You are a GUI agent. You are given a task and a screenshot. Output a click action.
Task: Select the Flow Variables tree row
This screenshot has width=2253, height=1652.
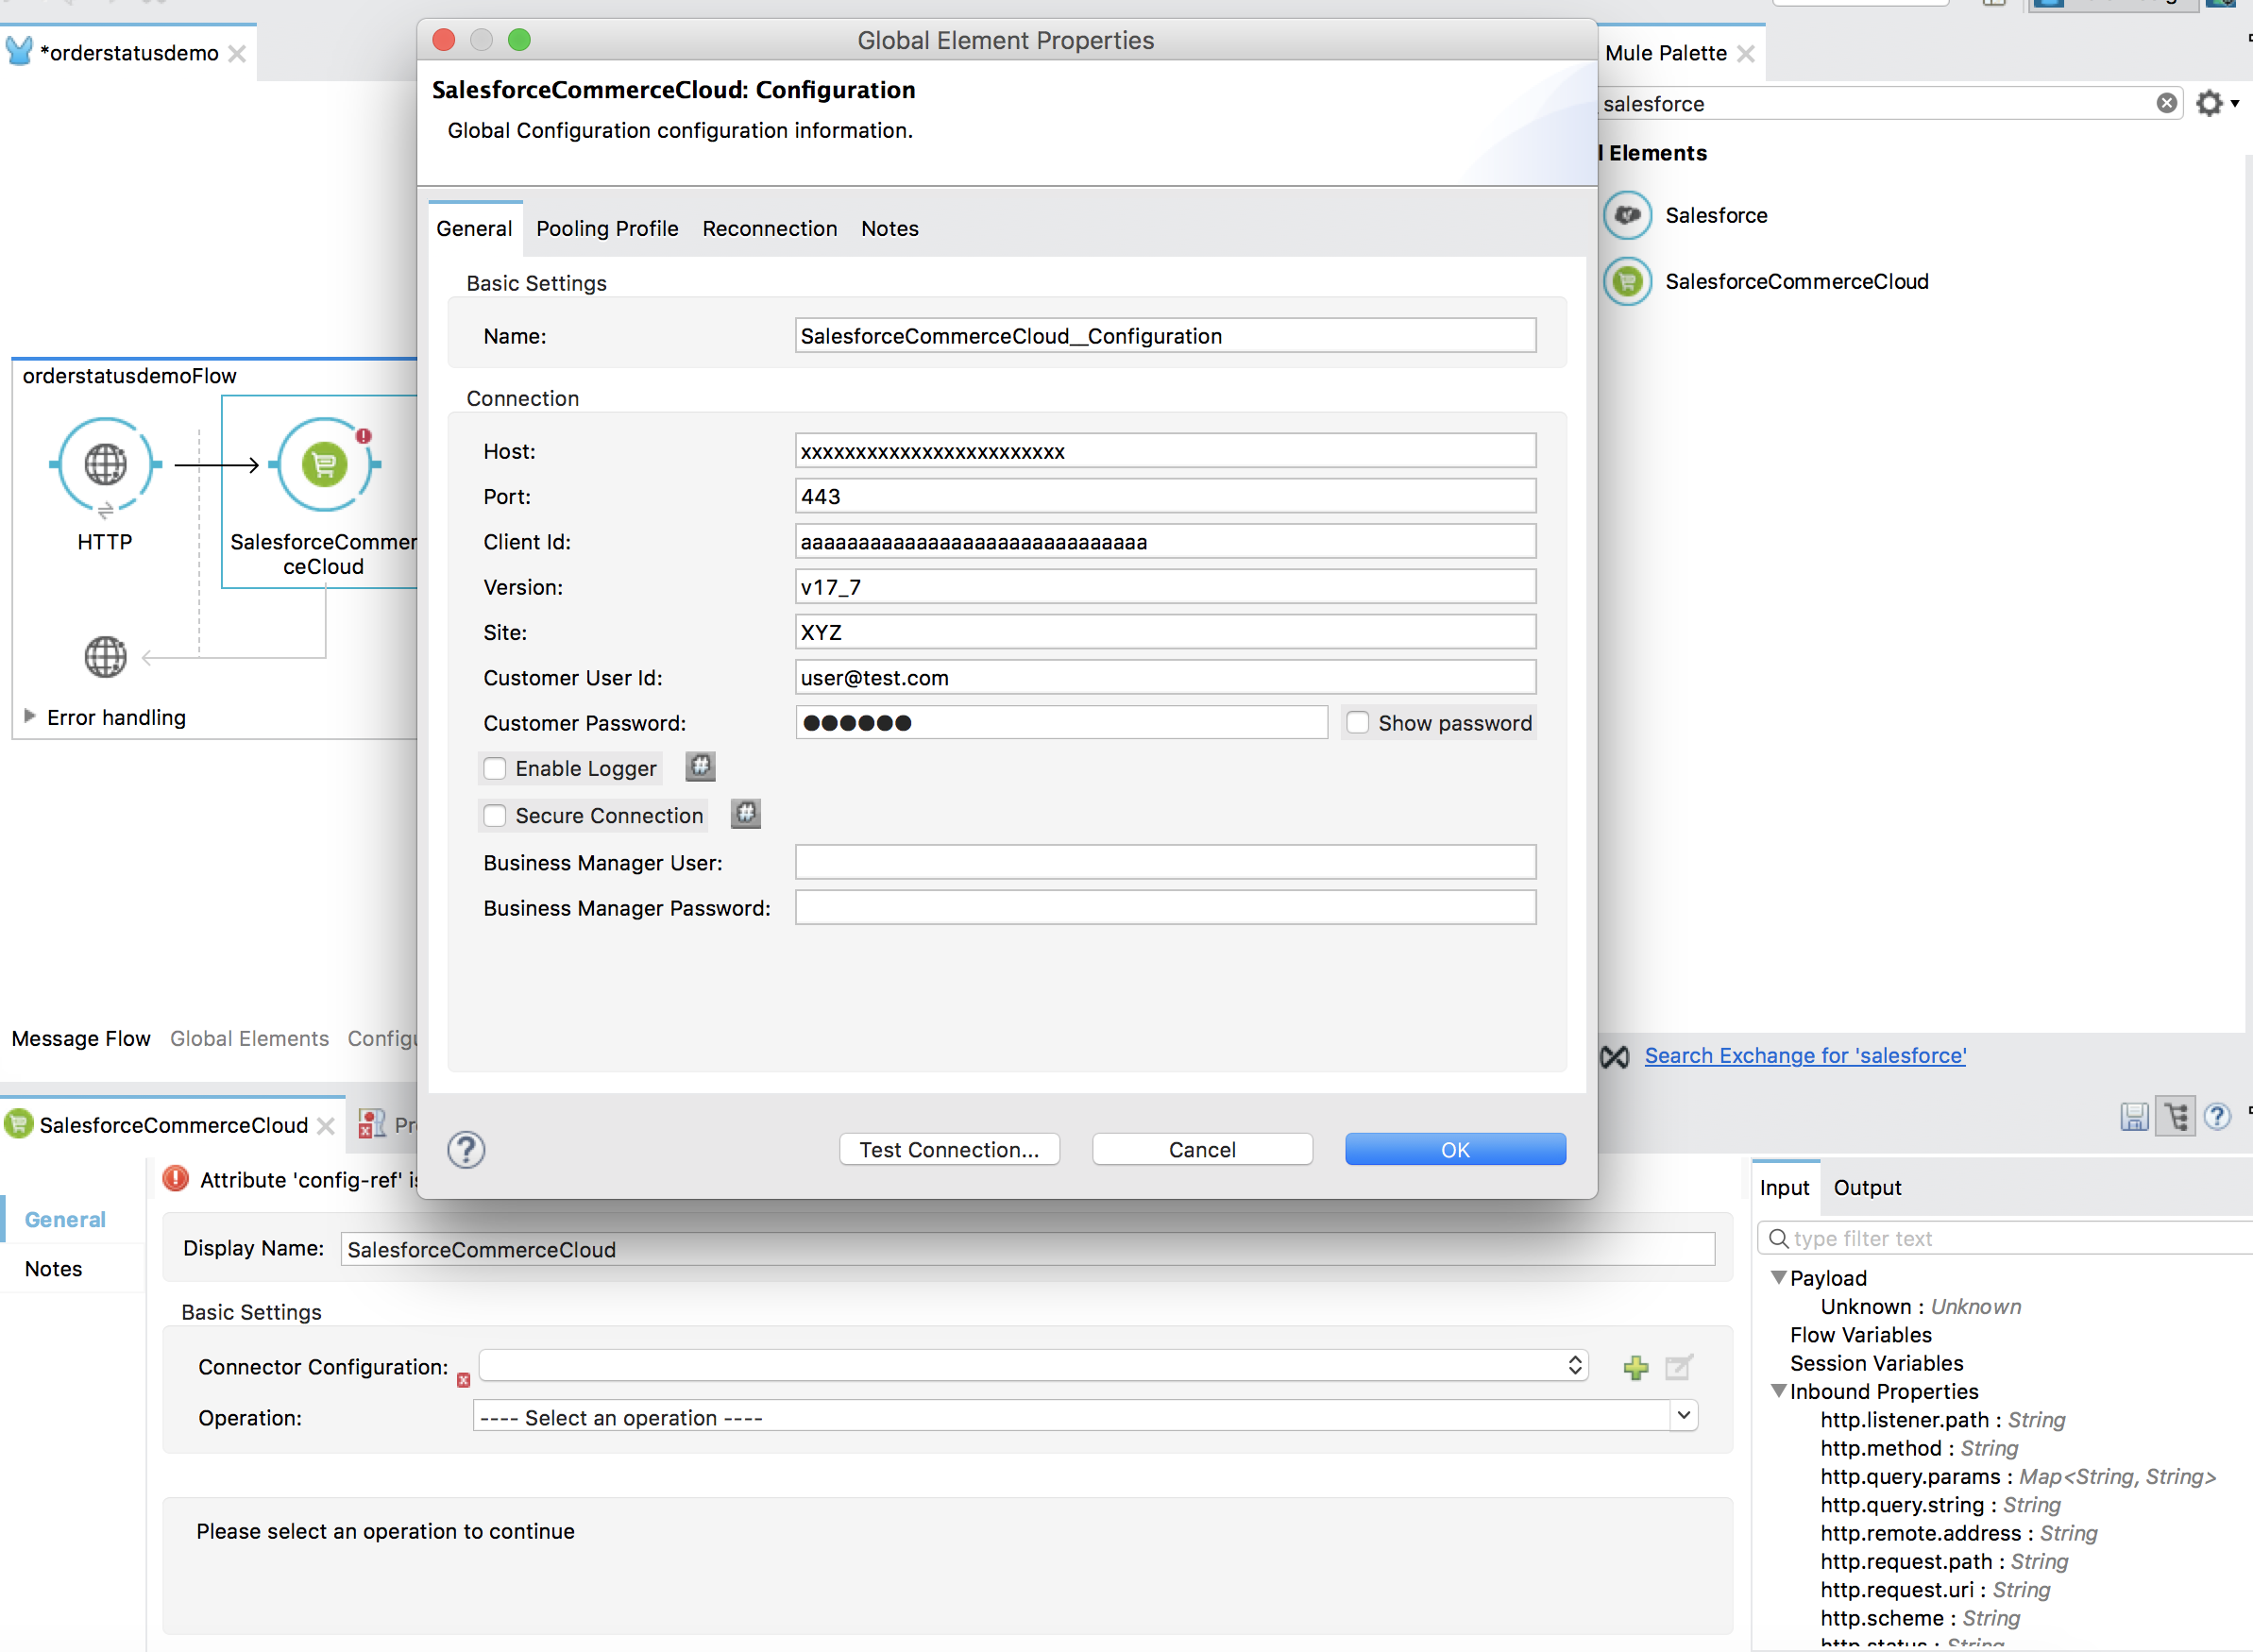[1860, 1334]
